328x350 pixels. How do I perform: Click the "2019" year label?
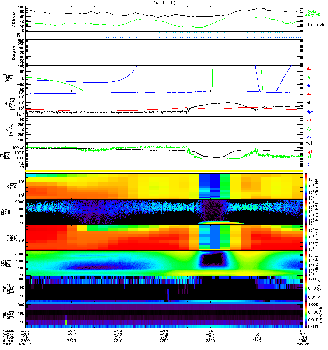pyautogui.click(x=7, y=344)
